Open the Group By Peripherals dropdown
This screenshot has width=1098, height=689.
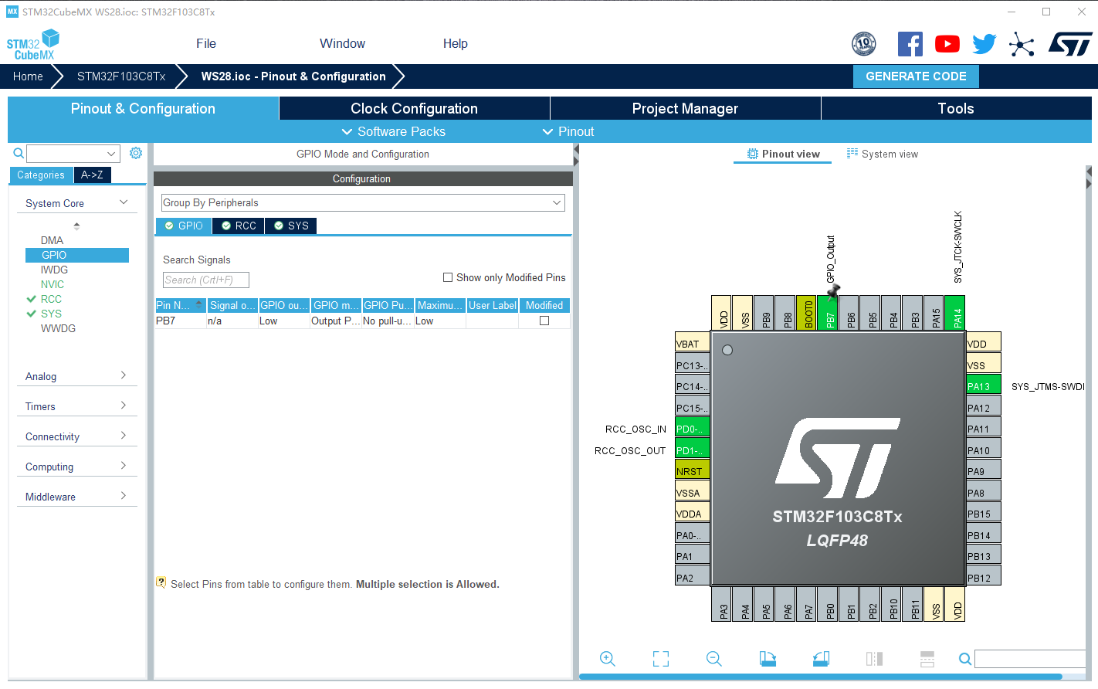(363, 202)
